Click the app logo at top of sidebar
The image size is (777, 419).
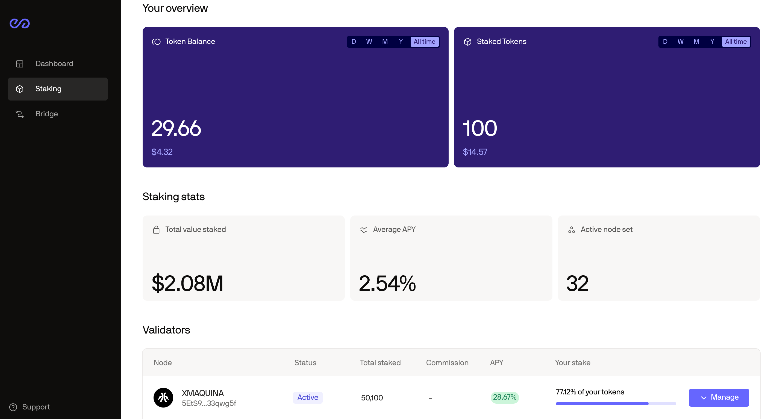(x=20, y=23)
